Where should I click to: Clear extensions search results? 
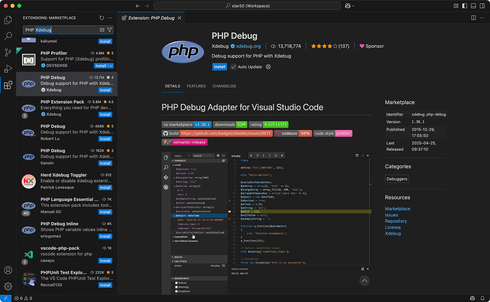pos(102,30)
